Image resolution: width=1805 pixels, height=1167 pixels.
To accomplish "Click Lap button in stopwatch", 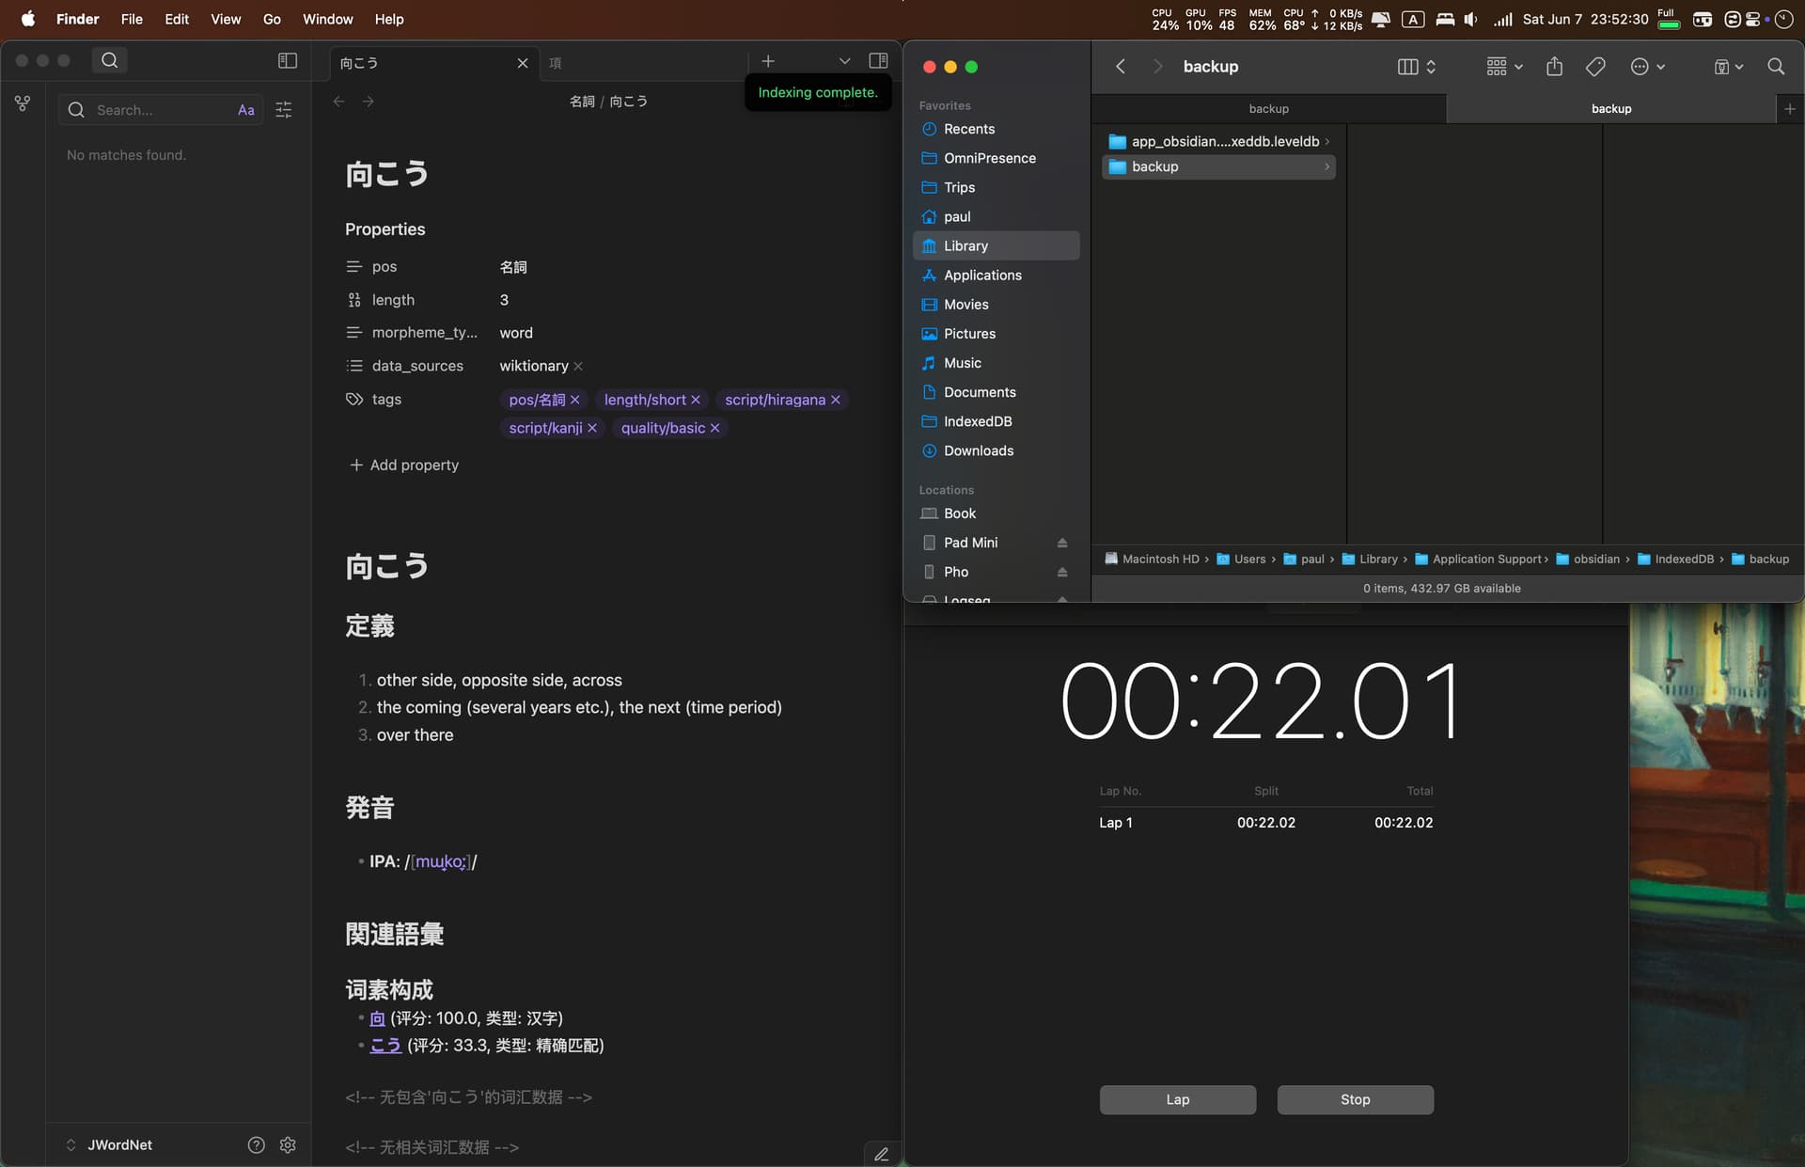I will (1177, 1099).
